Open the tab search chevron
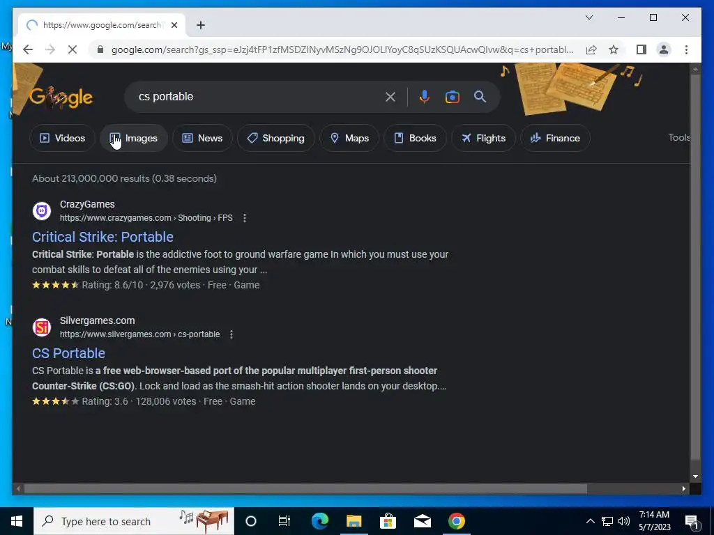 tap(588, 17)
